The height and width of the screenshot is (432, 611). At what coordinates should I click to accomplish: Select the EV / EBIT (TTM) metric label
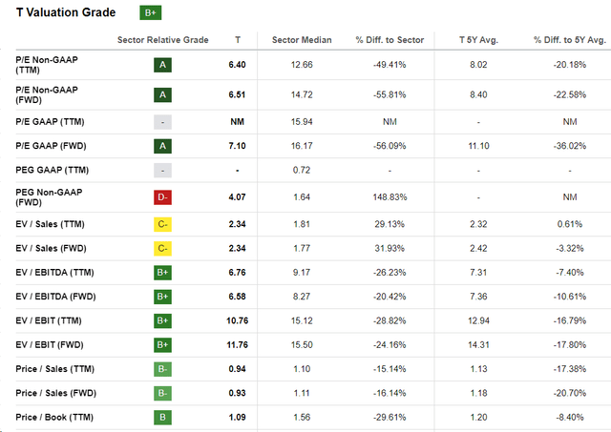pos(51,319)
